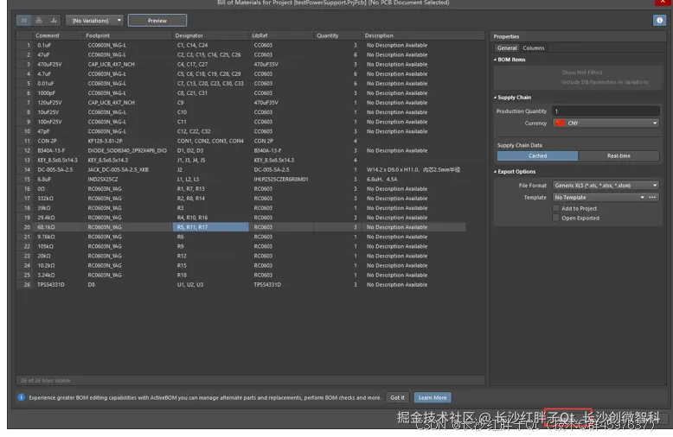
Task: Click the Learn More button
Action: [x=433, y=397]
